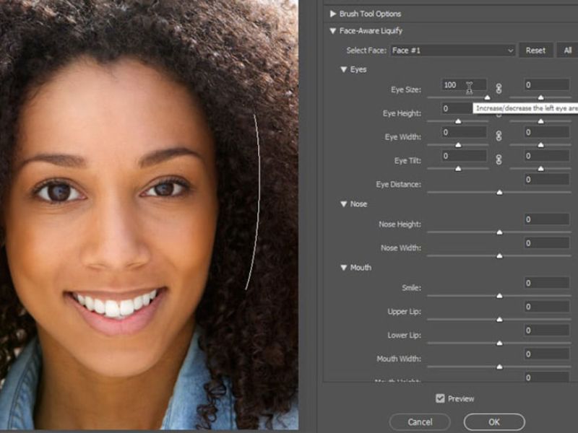
Task: Click the Mouth Width slider handle
Action: 499,367
